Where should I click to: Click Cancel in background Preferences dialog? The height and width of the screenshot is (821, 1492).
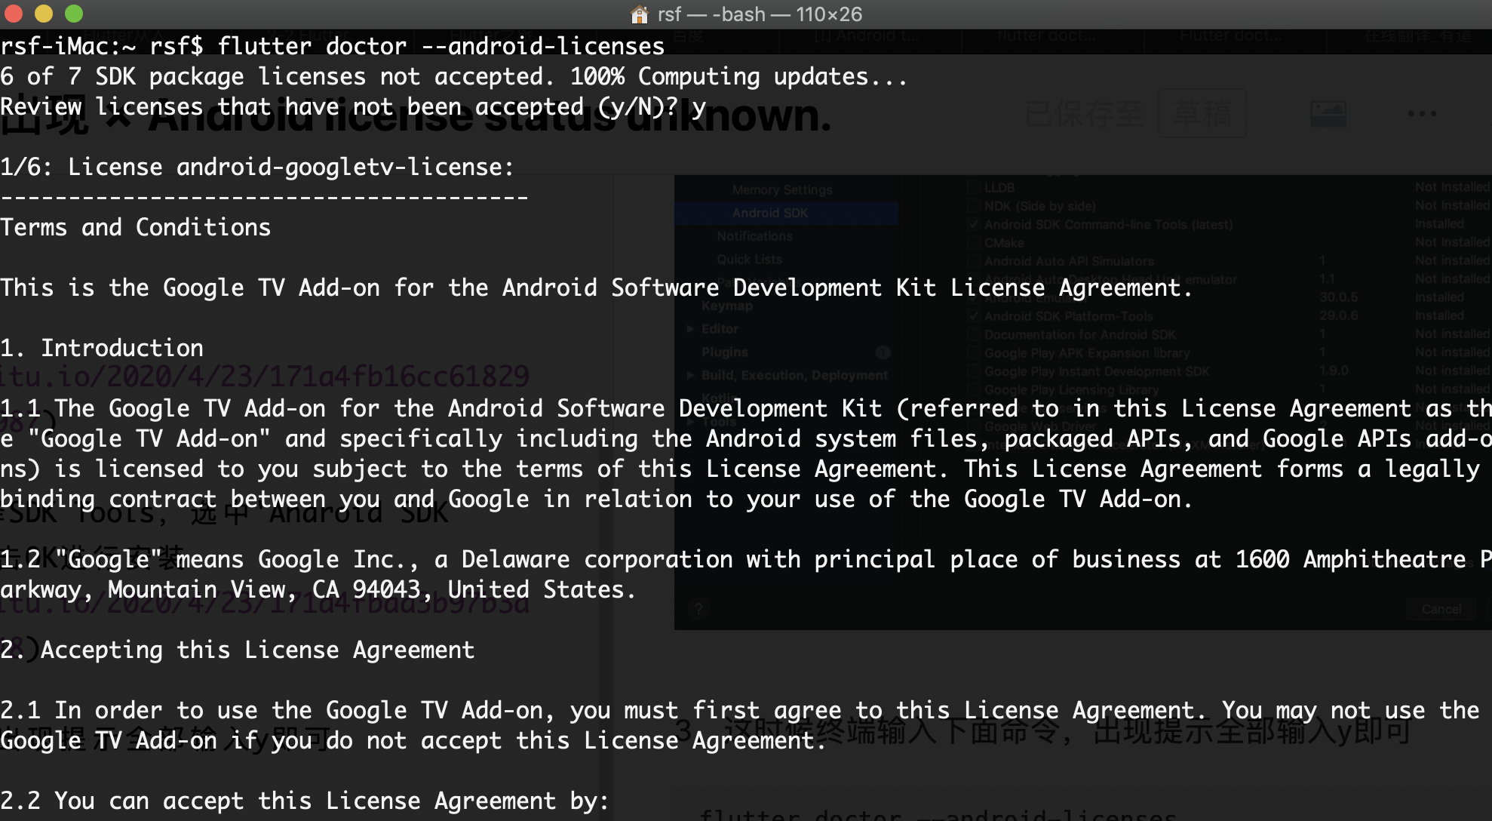coord(1441,608)
